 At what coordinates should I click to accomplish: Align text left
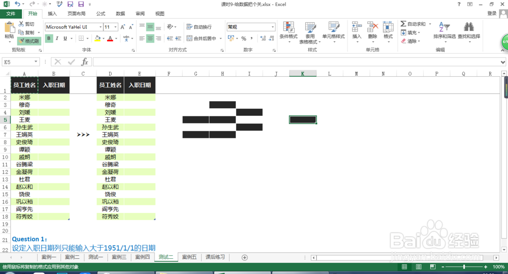click(x=142, y=38)
